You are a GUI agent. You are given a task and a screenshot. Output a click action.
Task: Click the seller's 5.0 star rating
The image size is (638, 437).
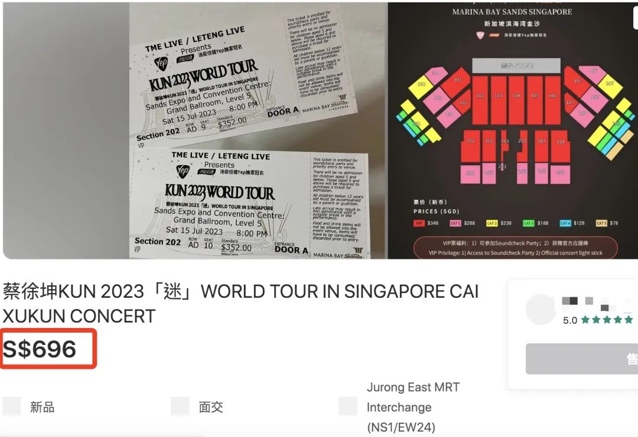click(598, 320)
